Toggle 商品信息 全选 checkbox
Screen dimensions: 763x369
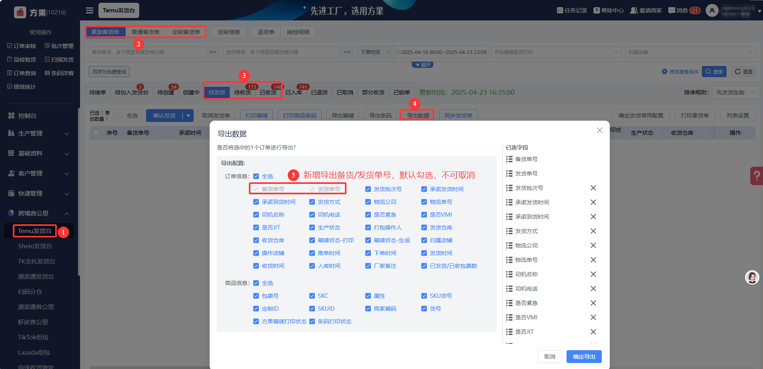256,283
